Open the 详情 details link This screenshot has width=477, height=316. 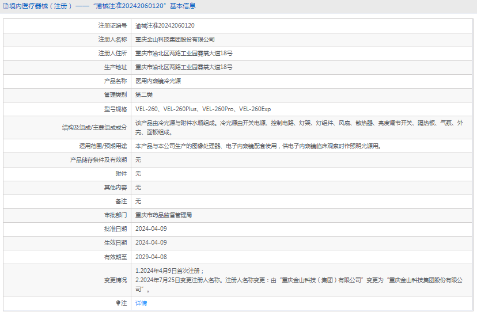tap(141, 303)
